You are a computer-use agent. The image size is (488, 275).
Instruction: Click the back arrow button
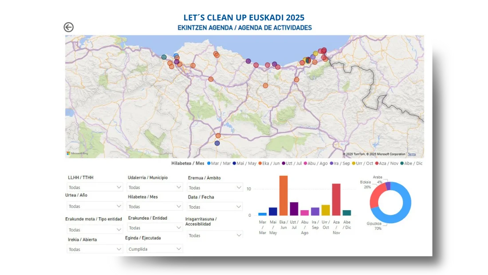68,27
